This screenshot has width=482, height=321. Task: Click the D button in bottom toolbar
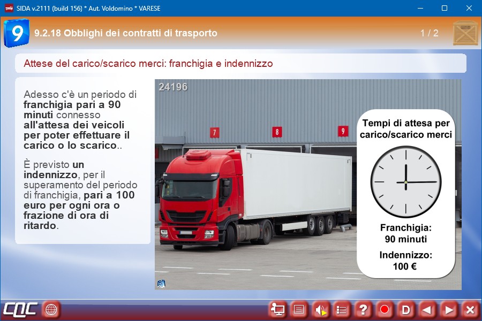pyautogui.click(x=406, y=310)
